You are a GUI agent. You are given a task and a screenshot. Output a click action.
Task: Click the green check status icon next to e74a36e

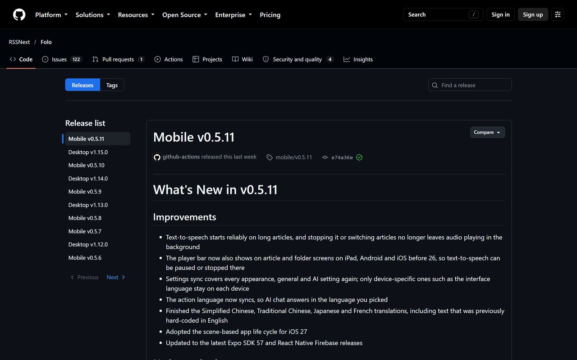(359, 157)
